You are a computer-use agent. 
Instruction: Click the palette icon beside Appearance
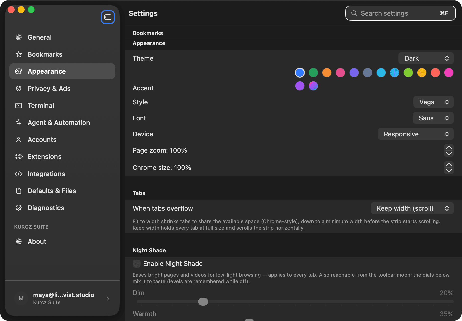click(x=19, y=71)
